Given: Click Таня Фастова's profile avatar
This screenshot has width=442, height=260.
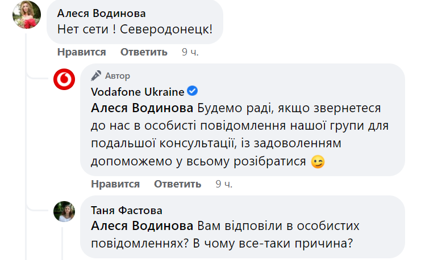Looking at the screenshot, I should coord(64,211).
